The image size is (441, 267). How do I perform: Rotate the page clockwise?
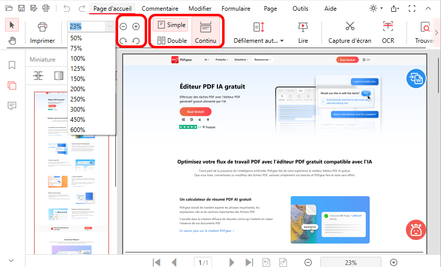(123, 41)
